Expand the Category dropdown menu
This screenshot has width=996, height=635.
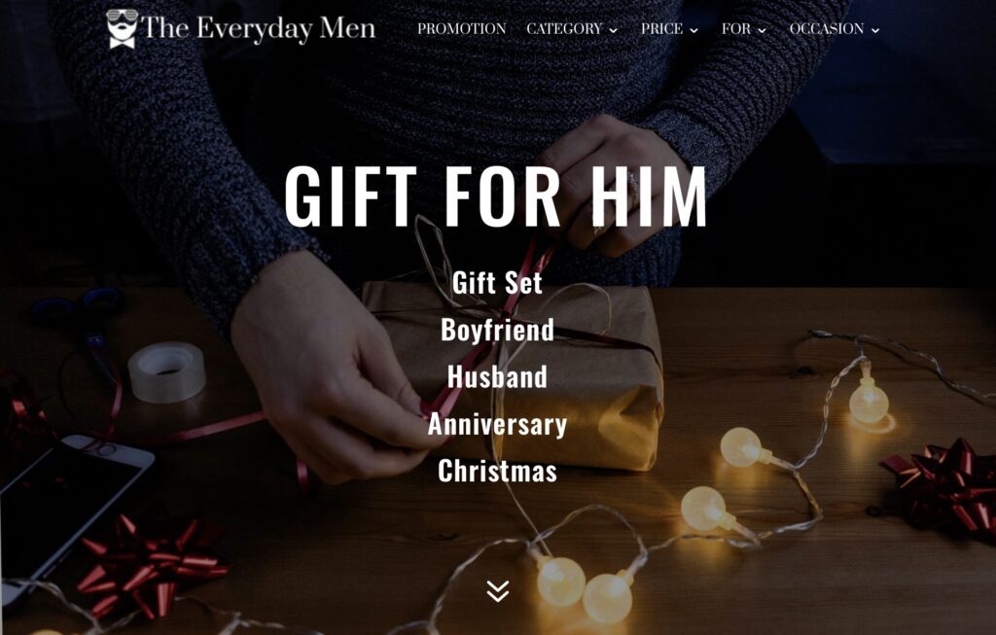pyautogui.click(x=572, y=28)
